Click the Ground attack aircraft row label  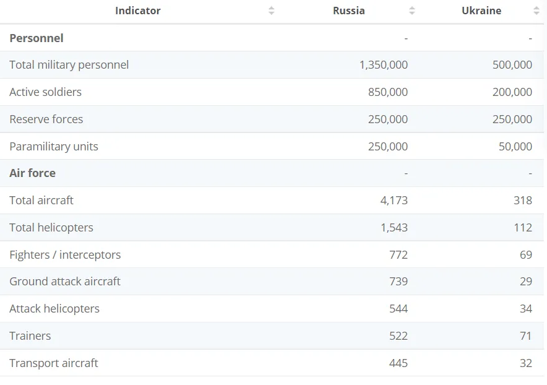click(x=64, y=282)
